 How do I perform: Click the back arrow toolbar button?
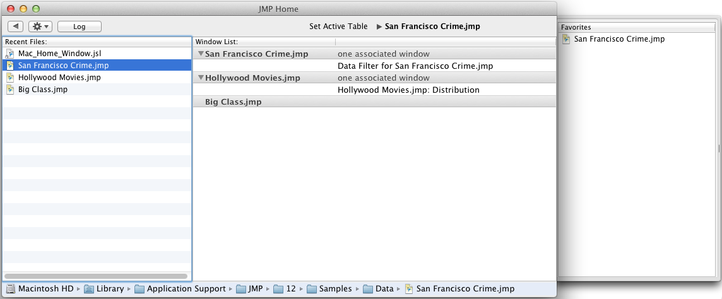coord(16,26)
